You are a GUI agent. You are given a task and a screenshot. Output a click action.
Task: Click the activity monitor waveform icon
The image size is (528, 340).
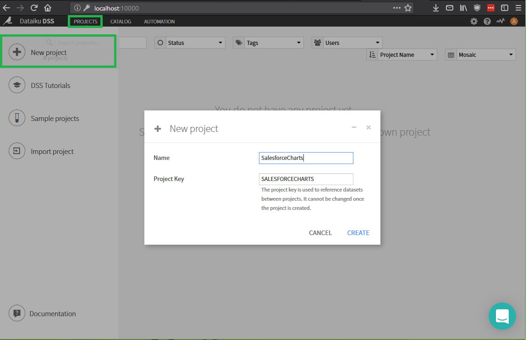point(500,21)
